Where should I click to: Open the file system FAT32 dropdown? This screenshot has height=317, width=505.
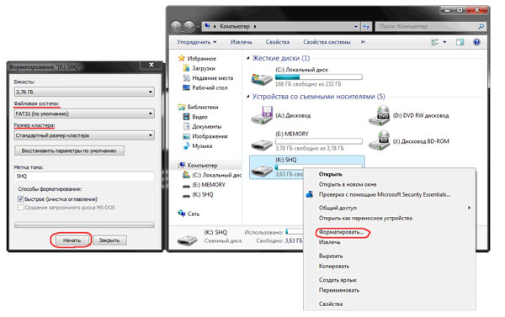pos(84,114)
